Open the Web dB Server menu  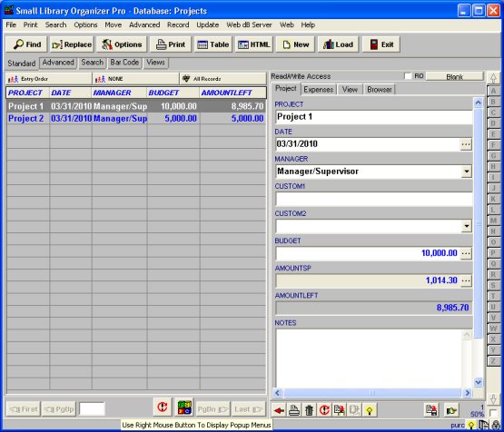click(249, 25)
